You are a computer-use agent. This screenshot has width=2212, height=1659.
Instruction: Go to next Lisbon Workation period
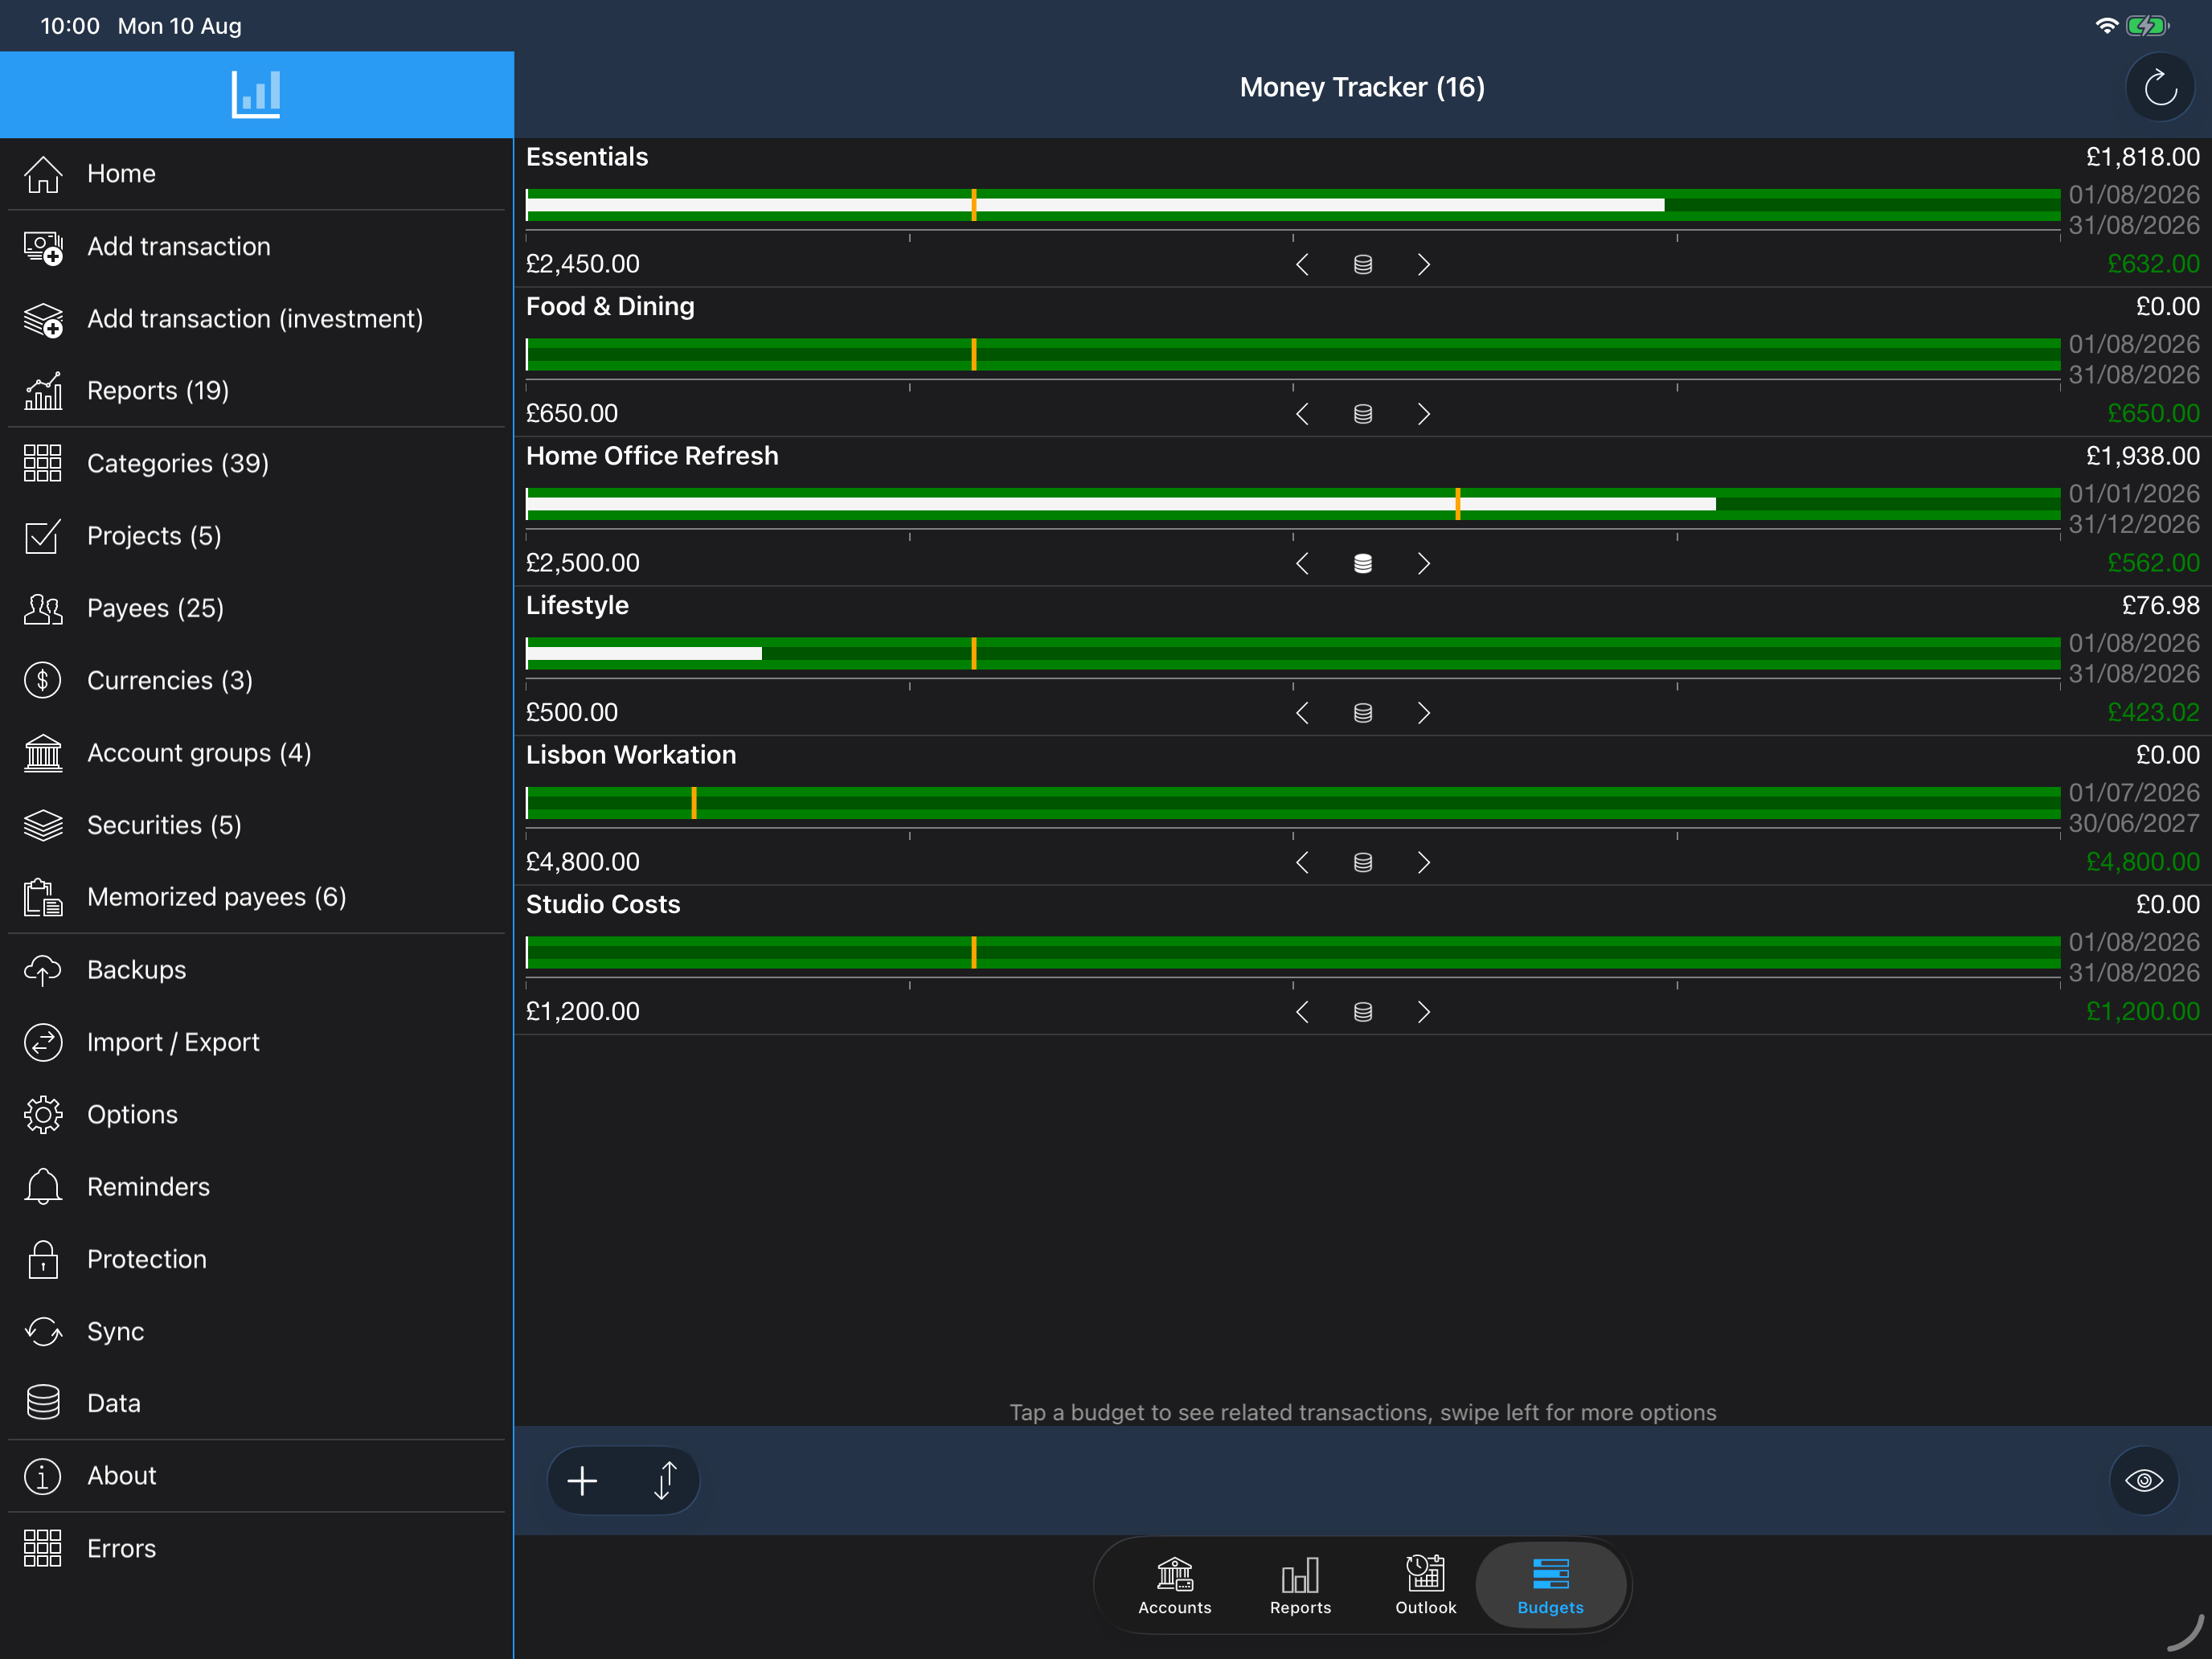1424,862
